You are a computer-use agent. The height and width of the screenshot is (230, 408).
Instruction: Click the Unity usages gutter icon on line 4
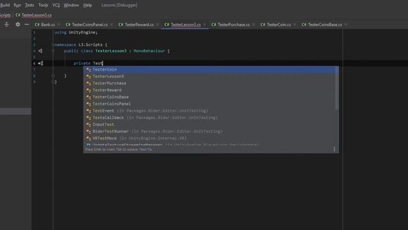tap(40, 51)
